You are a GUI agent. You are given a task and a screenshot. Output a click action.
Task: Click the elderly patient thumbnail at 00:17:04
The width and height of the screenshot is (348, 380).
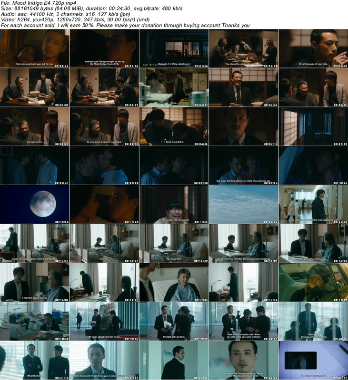click(174, 282)
